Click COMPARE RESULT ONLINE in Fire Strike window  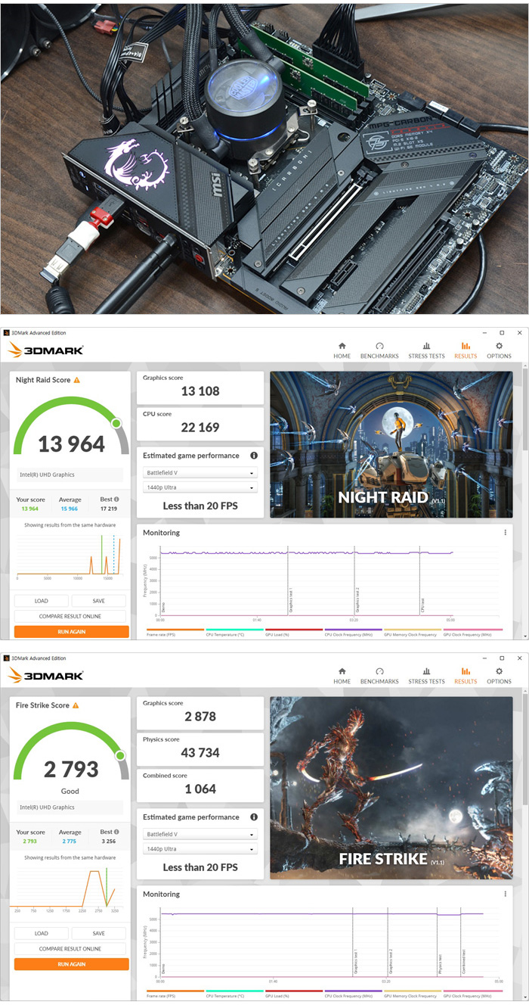(x=72, y=948)
